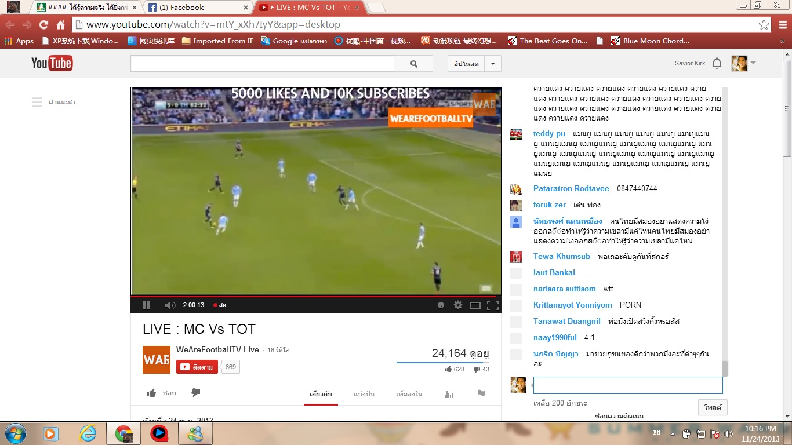Image resolution: width=792 pixels, height=445 pixels.
Task: Open the Google แปลภาษา bookmark
Action: [294, 41]
